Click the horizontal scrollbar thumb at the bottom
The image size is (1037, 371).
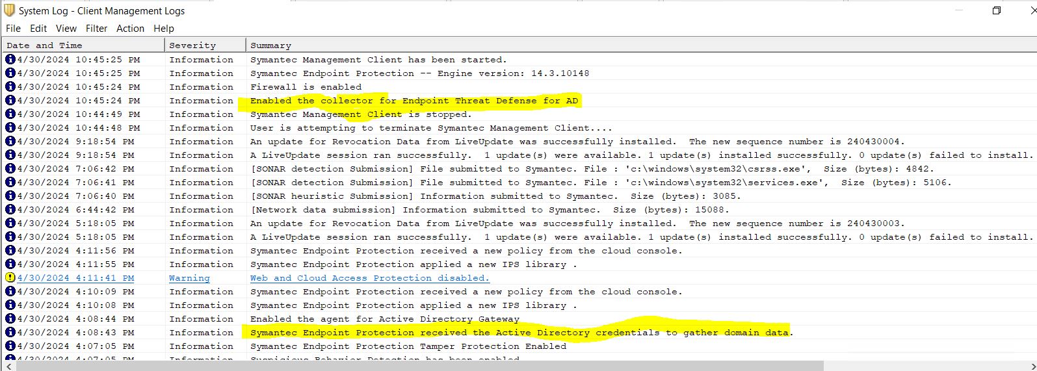[420, 366]
